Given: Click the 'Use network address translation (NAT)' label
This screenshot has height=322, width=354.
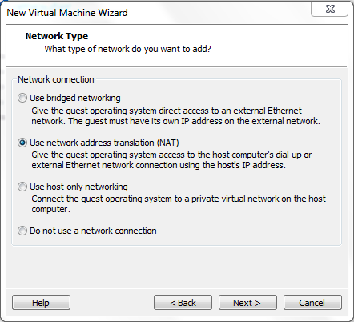Looking at the screenshot, I should (104, 143).
